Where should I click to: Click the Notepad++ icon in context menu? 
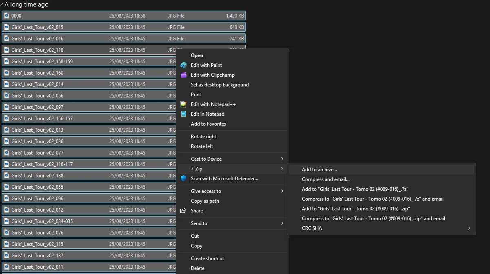[184, 104]
